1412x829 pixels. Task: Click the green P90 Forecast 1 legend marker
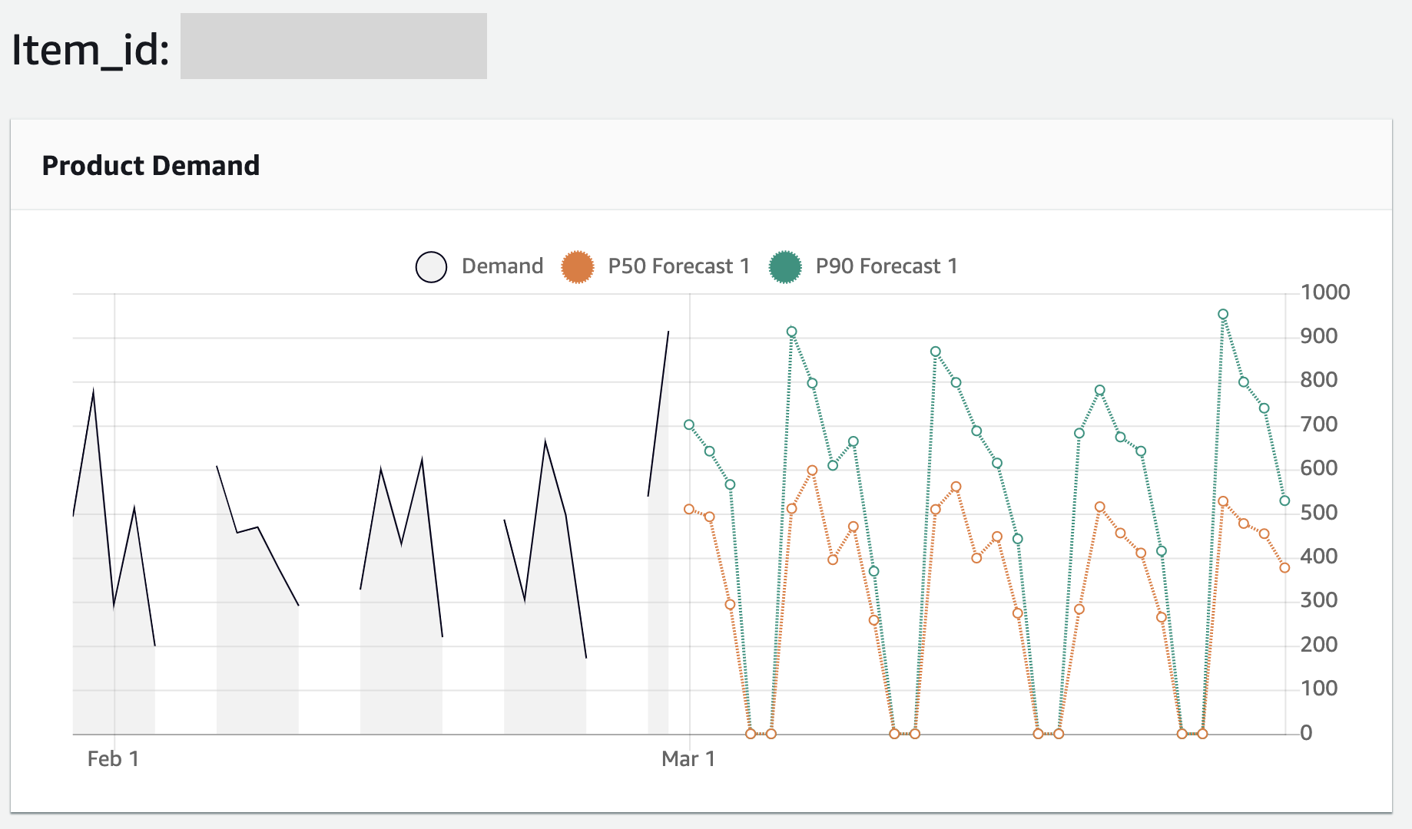pos(785,267)
